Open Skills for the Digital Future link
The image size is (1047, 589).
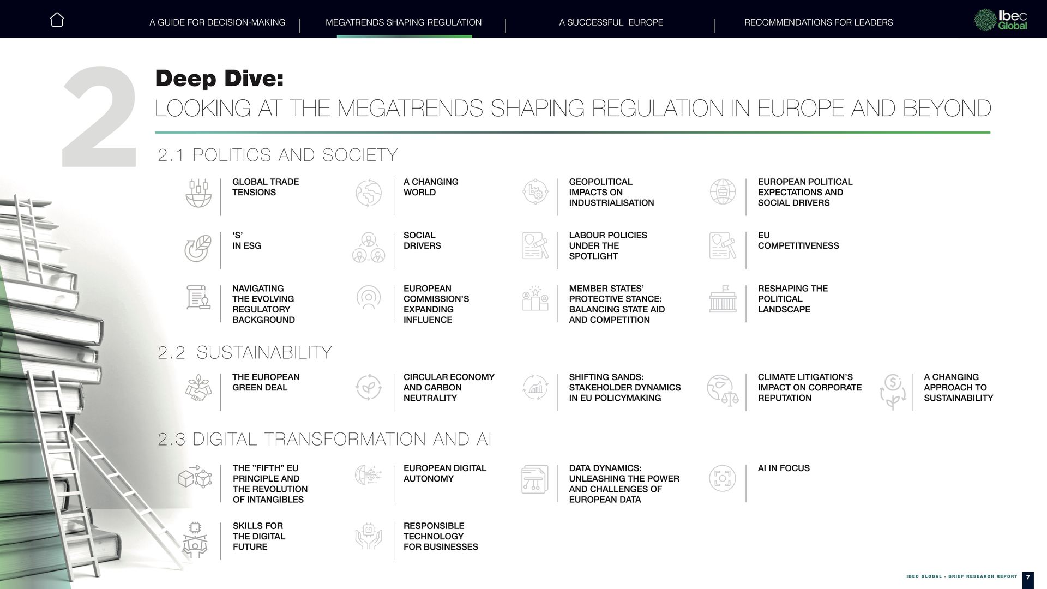(258, 536)
